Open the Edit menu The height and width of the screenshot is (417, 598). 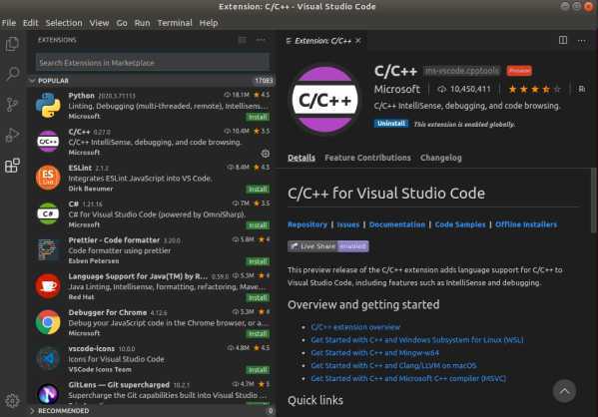tap(31, 23)
